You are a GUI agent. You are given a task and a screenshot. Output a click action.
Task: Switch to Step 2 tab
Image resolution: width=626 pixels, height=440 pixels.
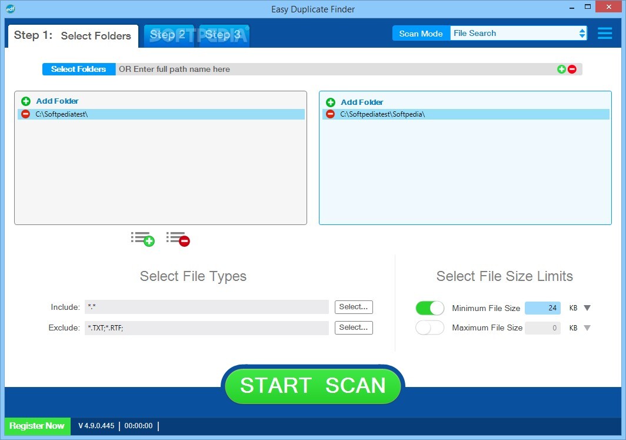coord(168,35)
